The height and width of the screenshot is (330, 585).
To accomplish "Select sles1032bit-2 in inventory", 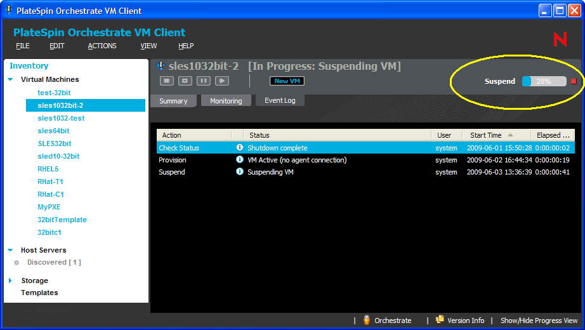I will point(86,105).
